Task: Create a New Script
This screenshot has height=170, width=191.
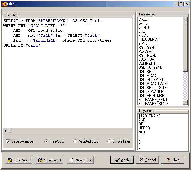Action: pos(80,160)
